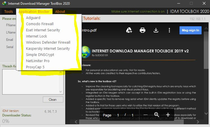210x127 pixels.
Task: Click the Add to Drive icon
Action: point(129,30)
